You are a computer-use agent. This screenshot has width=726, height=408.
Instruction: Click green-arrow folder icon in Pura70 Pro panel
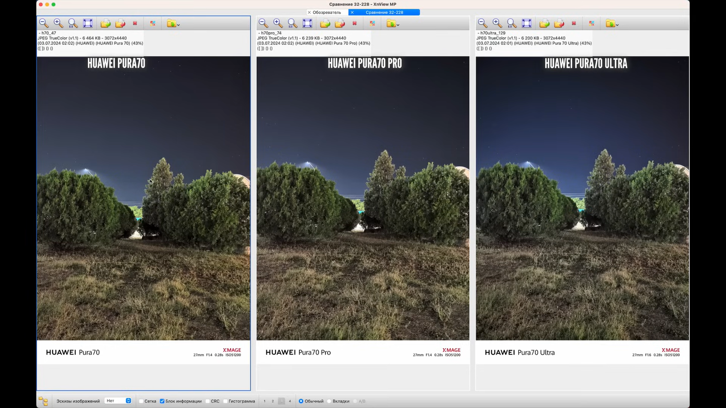325,23
